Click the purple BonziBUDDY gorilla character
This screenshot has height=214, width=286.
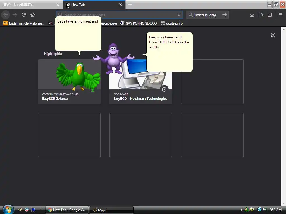113,59
